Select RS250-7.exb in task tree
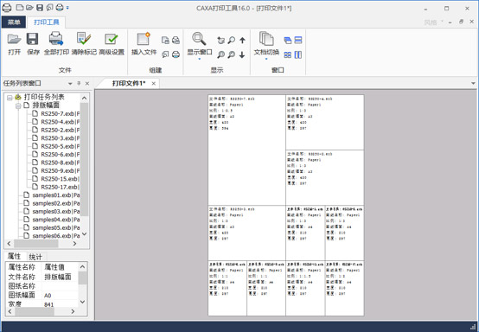479x332 pixels. pos(56,113)
